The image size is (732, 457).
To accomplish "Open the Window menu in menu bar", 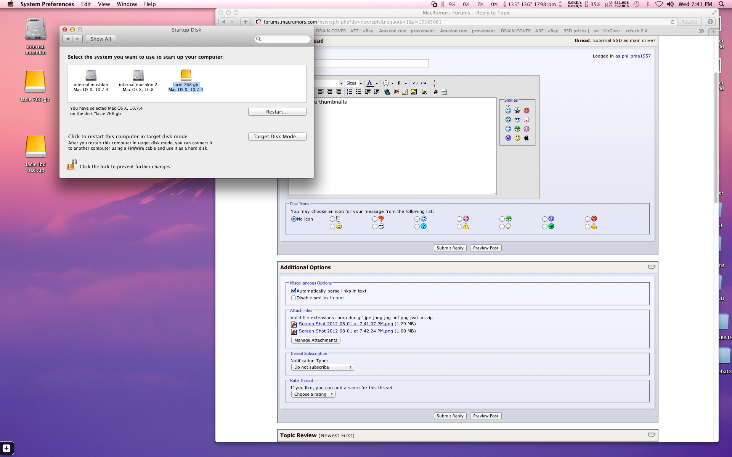I will click(x=127, y=4).
